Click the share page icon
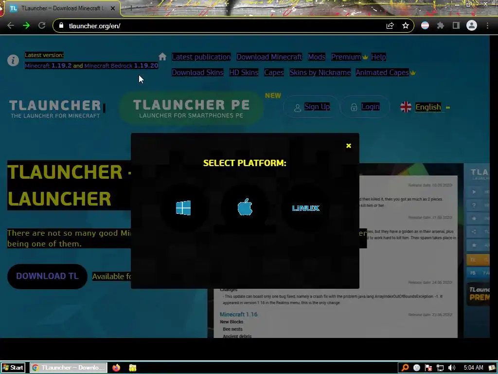The height and width of the screenshot is (374, 498). click(x=390, y=26)
